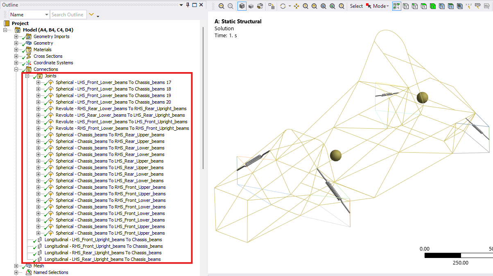Select Longitudinal LHS_Front_Upright_beams To Chassis_beams spring

coord(103,240)
